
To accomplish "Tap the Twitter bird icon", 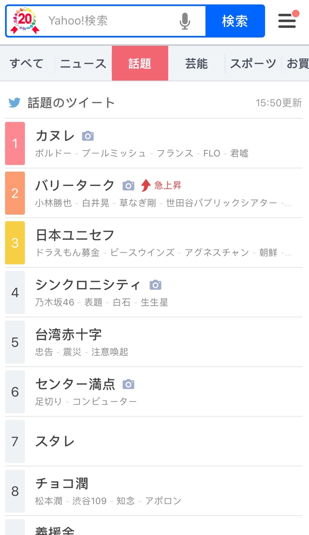I will coord(15,102).
